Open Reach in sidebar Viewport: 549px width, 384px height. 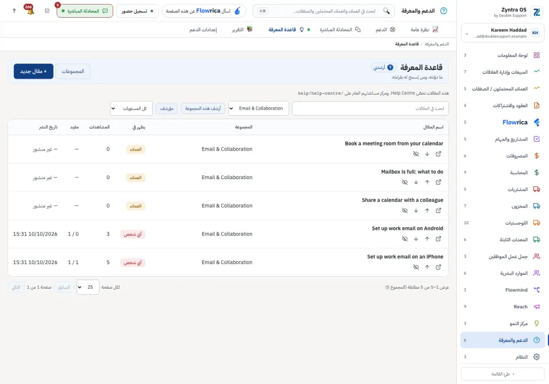503,306
